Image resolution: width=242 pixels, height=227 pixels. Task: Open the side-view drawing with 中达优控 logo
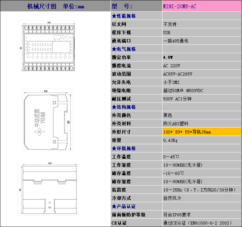coord(48,120)
